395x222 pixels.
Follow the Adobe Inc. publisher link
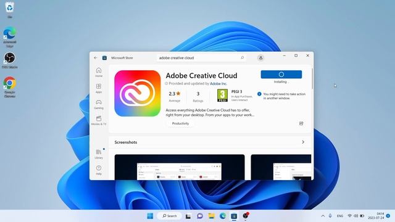point(218,84)
